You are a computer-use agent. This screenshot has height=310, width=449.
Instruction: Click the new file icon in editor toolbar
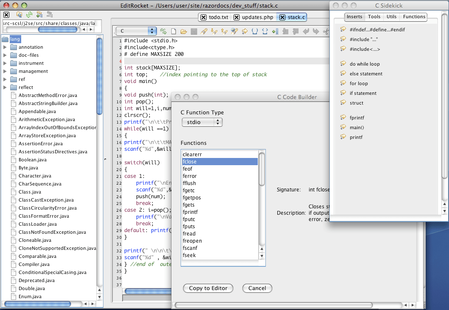pyautogui.click(x=173, y=31)
